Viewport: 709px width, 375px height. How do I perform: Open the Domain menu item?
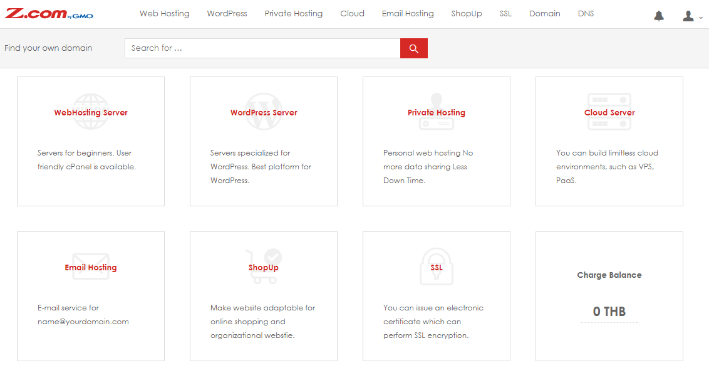(545, 14)
